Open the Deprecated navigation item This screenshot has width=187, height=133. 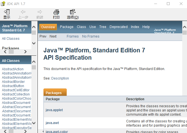[x=118, y=27]
